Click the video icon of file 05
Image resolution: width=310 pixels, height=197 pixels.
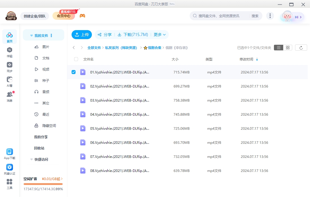(x=83, y=129)
